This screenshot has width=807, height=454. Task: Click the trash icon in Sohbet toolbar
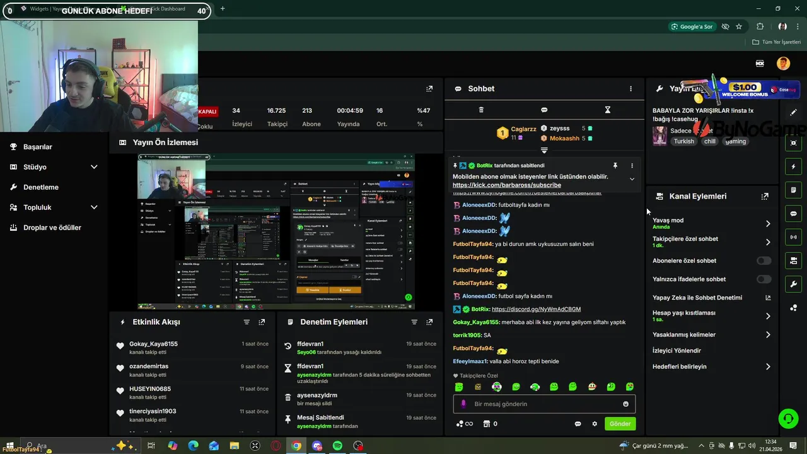pyautogui.click(x=481, y=110)
